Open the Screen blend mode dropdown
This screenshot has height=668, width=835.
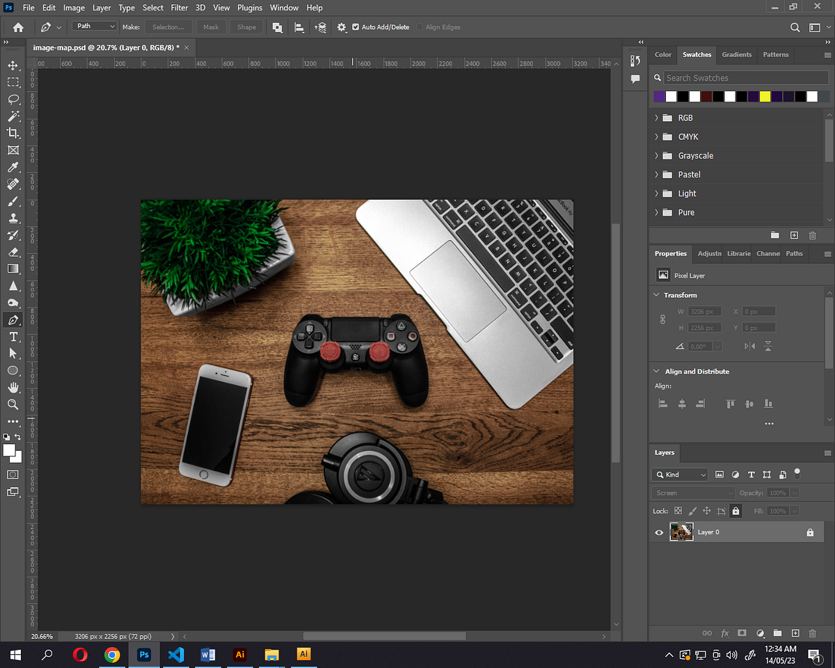click(x=692, y=492)
